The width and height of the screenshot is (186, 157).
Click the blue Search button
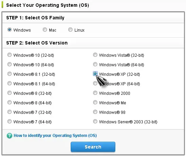[x=93, y=147]
